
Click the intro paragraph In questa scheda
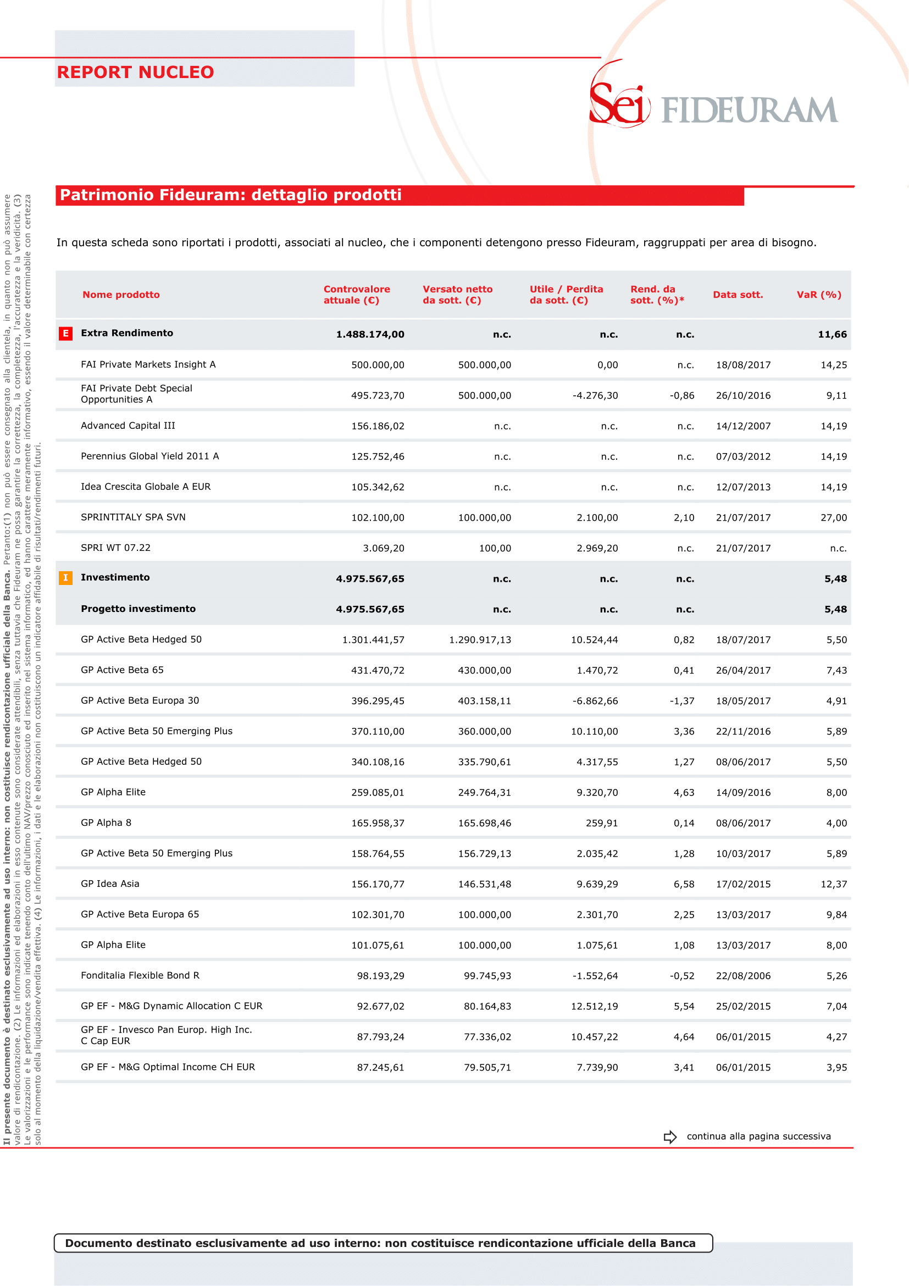point(436,242)
